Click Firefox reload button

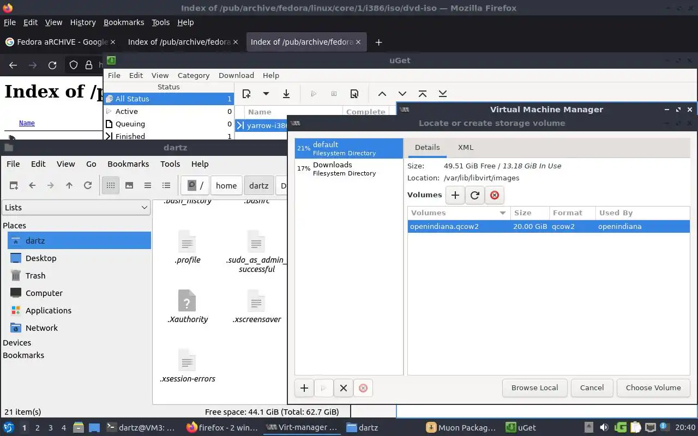52,65
